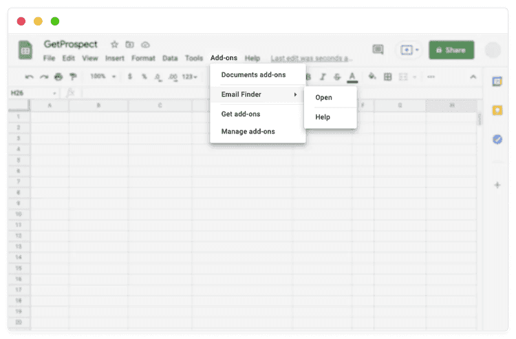Image resolution: width=516 pixels, height=339 pixels.
Task: Open comment history icon
Action: (x=378, y=50)
